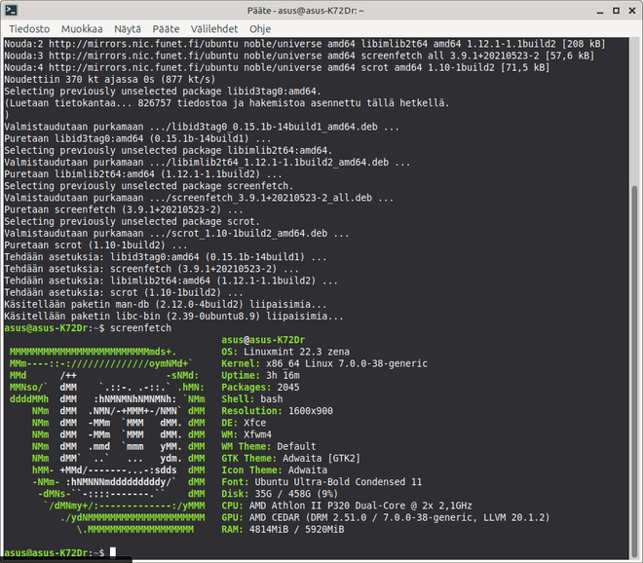This screenshot has height=563, width=643.
Task: Click the 'Puretaan scrot (1.10-1build2)' line
Action: point(95,245)
